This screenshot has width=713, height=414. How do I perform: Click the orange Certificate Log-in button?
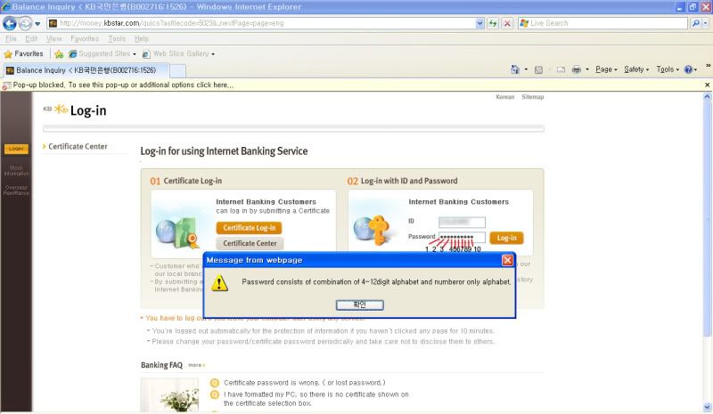tap(249, 228)
